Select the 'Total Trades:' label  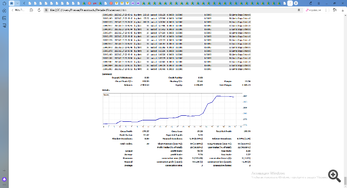(x=126, y=144)
